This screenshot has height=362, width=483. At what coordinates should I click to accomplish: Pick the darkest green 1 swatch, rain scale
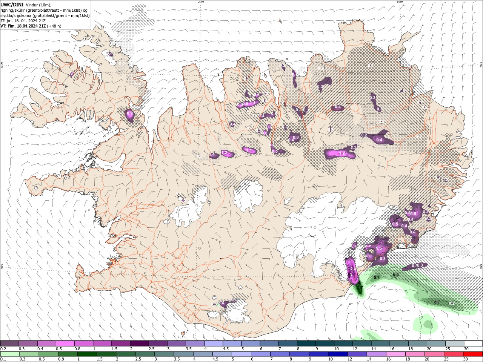(87, 354)
